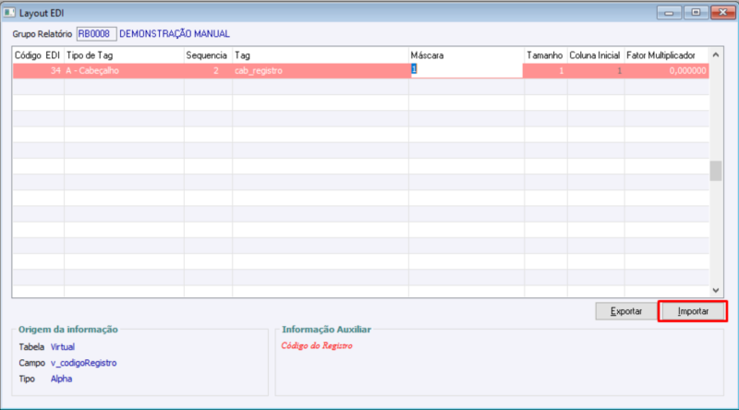
Task: Click the Tamanho column header
Action: coord(546,55)
